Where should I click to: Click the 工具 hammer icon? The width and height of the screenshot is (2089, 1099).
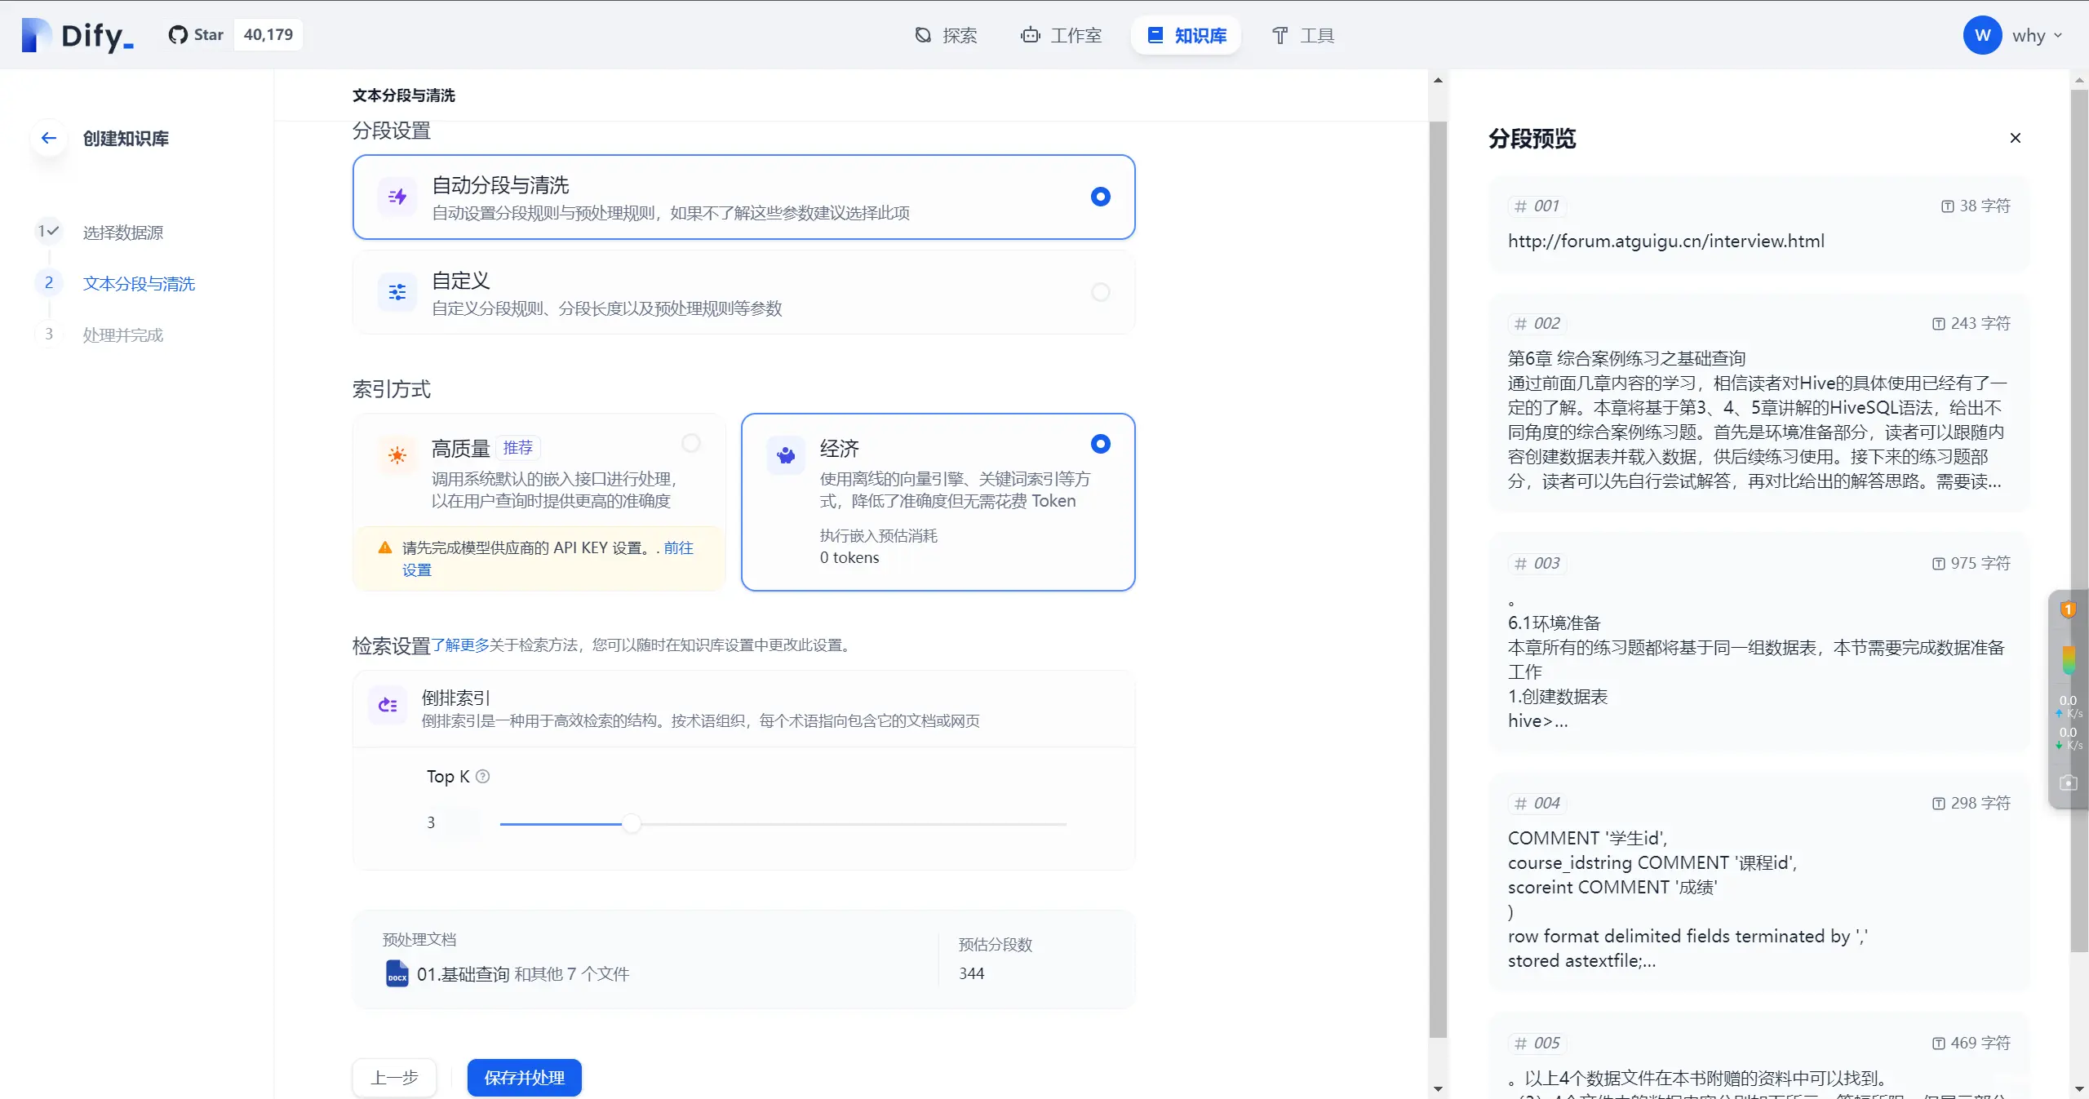click(x=1280, y=35)
